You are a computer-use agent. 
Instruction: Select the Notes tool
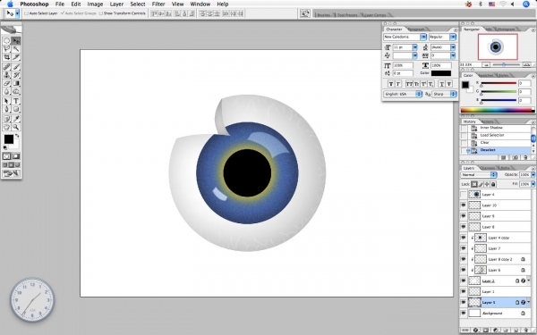pos(6,119)
